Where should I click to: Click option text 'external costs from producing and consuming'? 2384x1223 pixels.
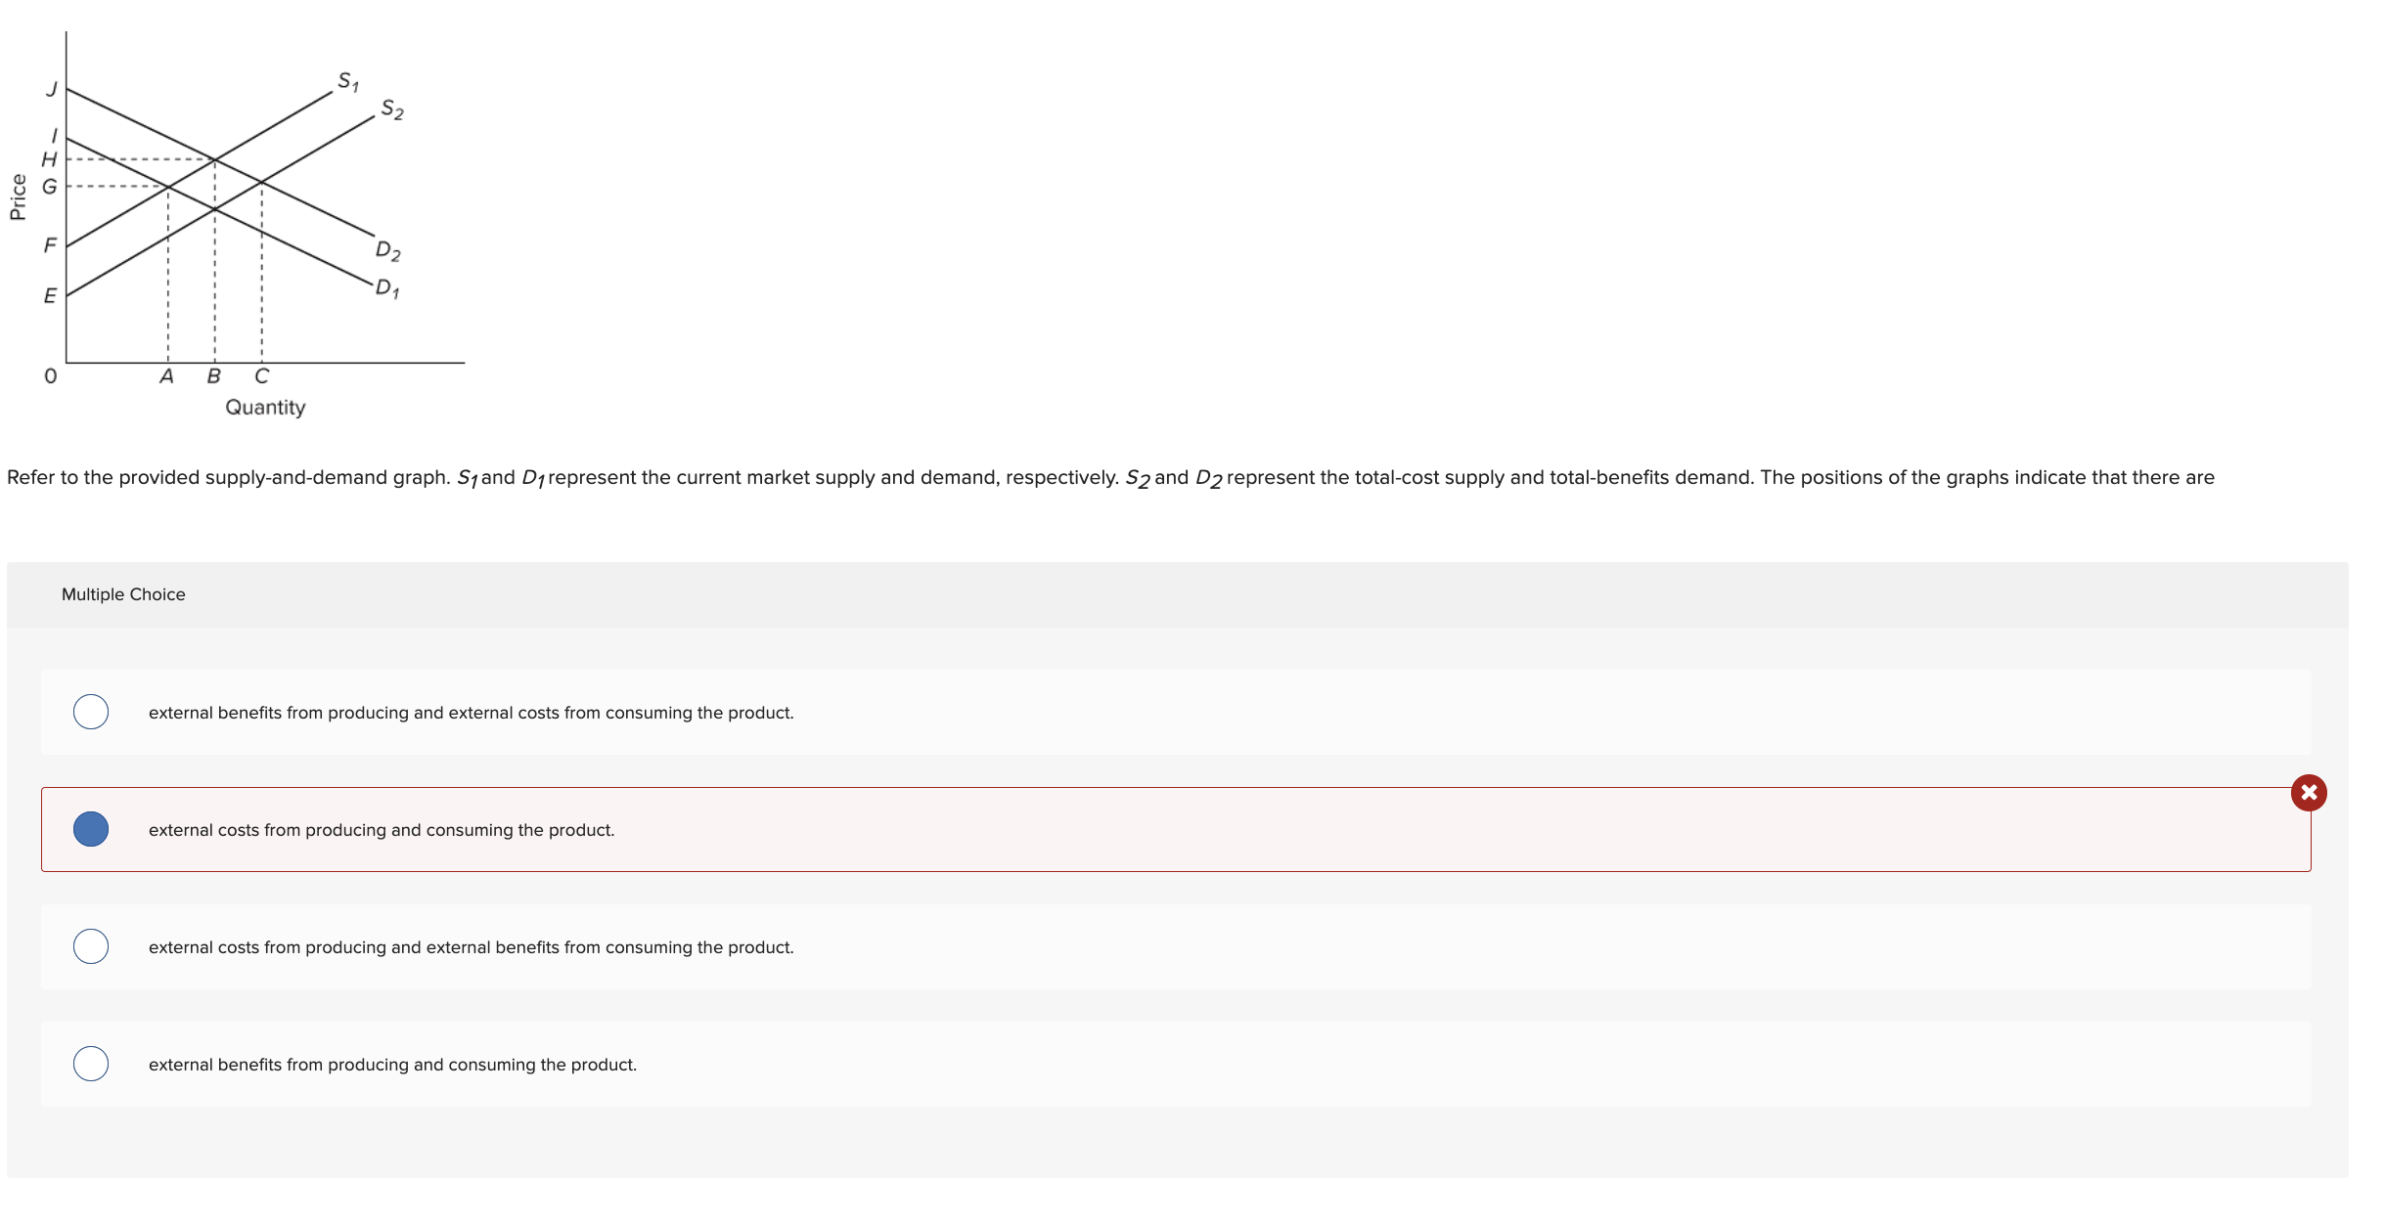point(382,830)
